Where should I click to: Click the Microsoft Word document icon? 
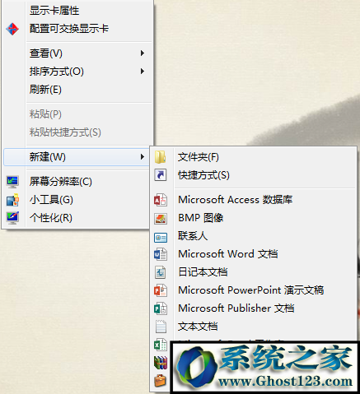(x=161, y=254)
